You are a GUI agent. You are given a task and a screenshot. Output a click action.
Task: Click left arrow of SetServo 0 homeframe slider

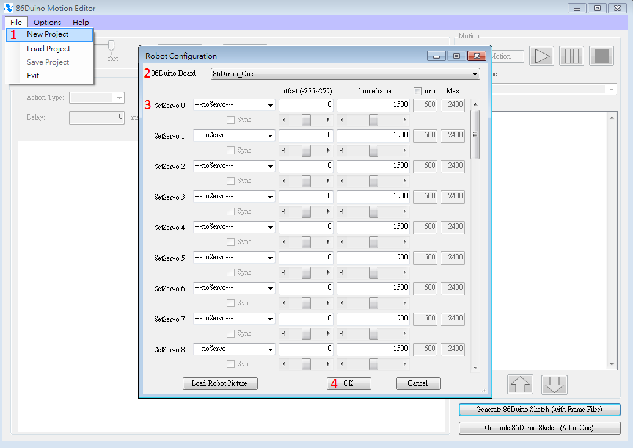pyautogui.click(x=342, y=120)
